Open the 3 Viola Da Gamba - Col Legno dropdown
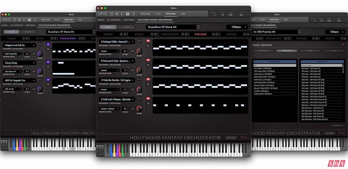Viewport: 348px width, 169px height. 117,80
